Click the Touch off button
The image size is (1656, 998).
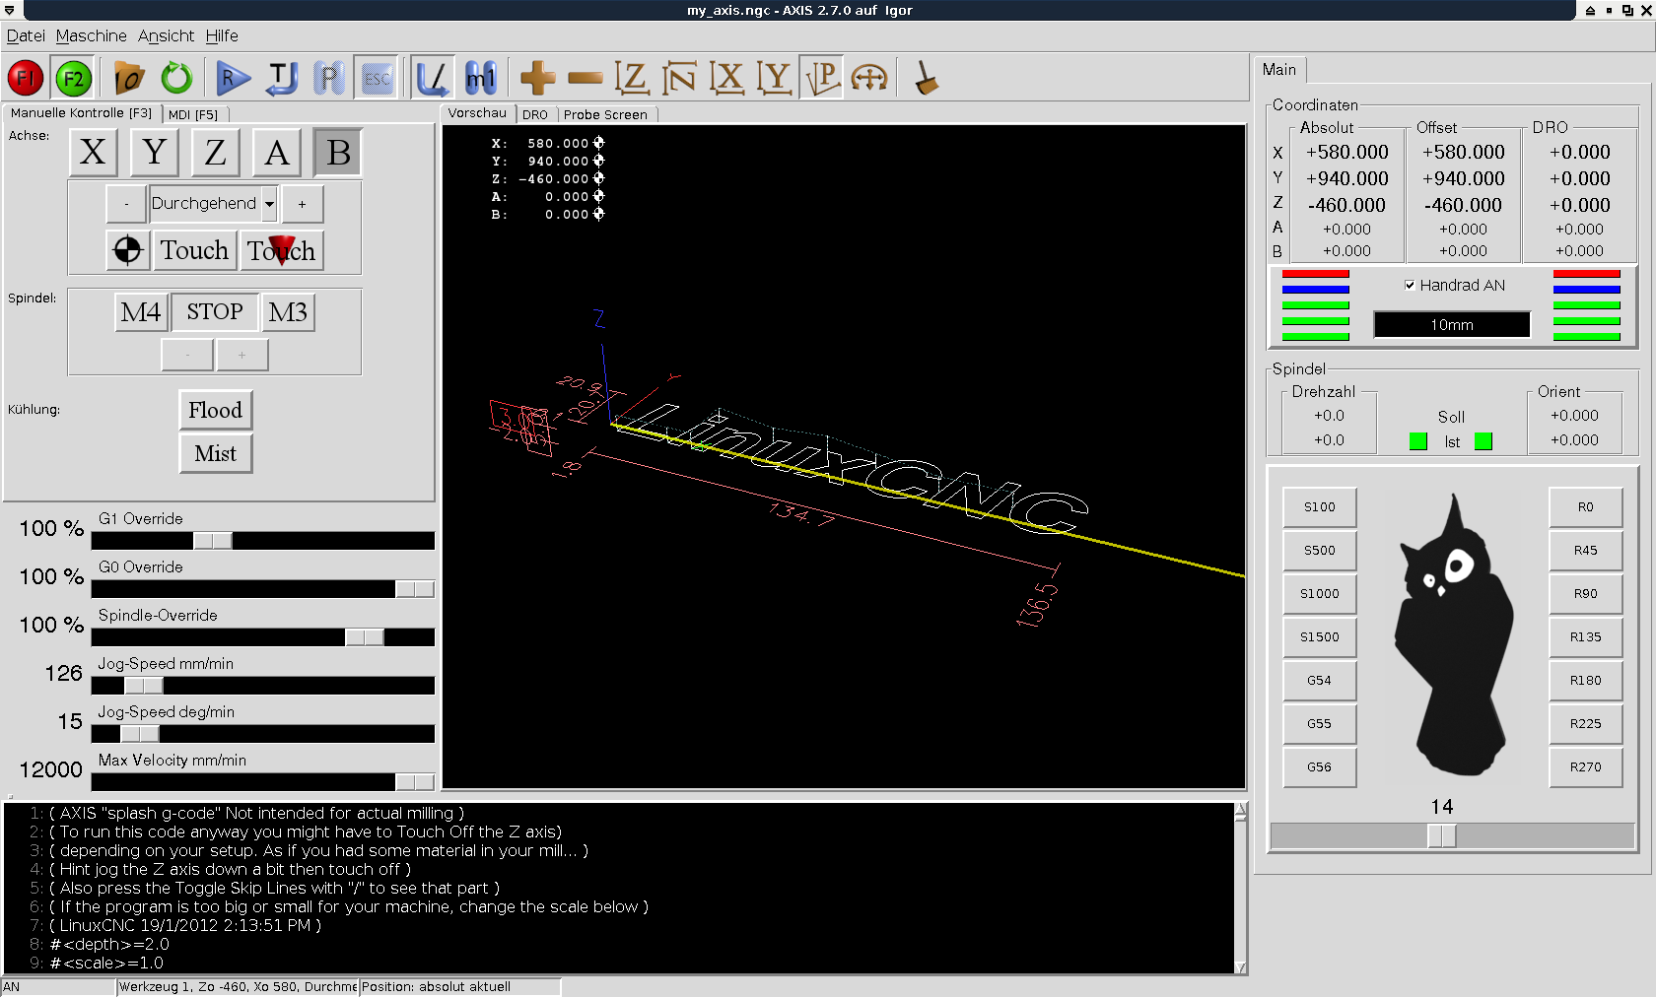(194, 250)
